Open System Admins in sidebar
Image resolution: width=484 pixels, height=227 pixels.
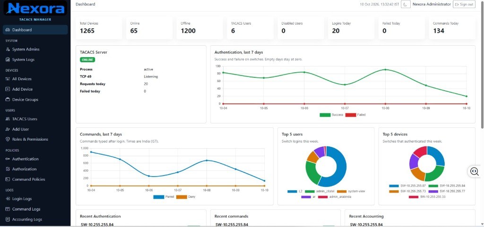pos(35,49)
